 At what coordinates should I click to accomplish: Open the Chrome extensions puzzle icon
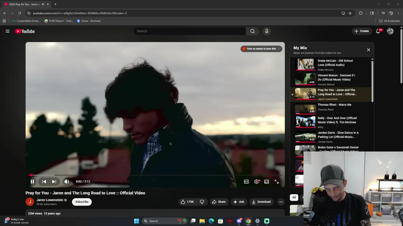tap(361, 13)
